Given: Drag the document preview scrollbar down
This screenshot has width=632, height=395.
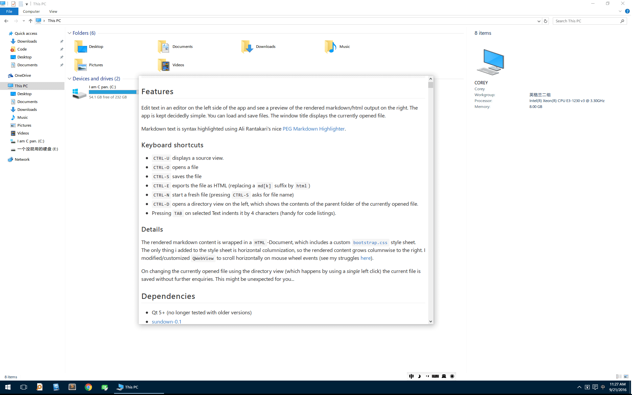Looking at the screenshot, I should tap(430, 89).
